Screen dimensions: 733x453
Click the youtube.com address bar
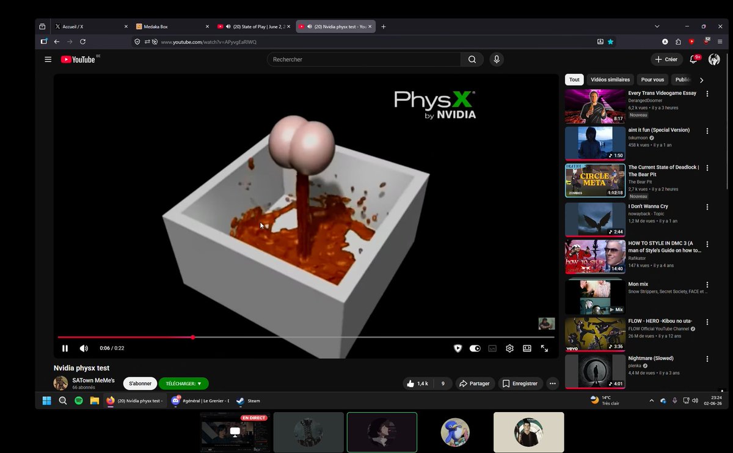[x=374, y=42]
